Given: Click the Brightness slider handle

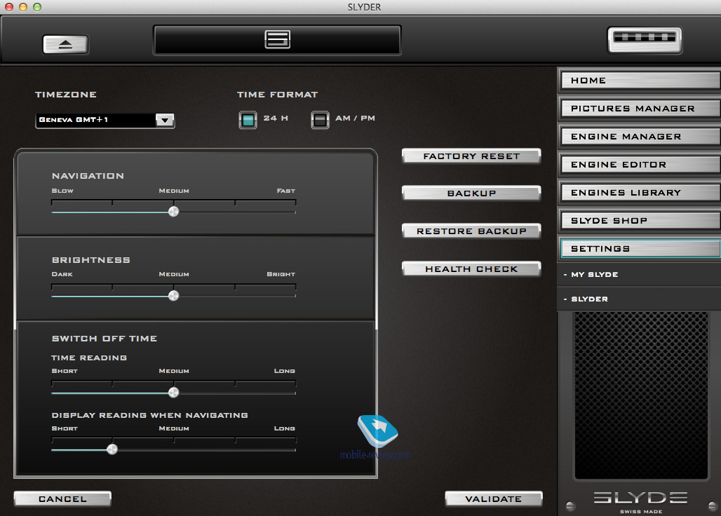Looking at the screenshot, I should point(173,295).
